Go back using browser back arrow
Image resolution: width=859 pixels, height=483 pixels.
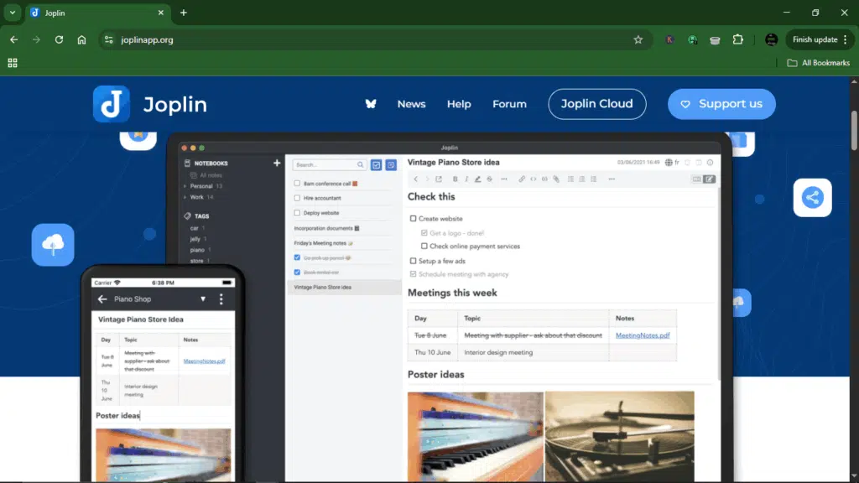click(13, 39)
